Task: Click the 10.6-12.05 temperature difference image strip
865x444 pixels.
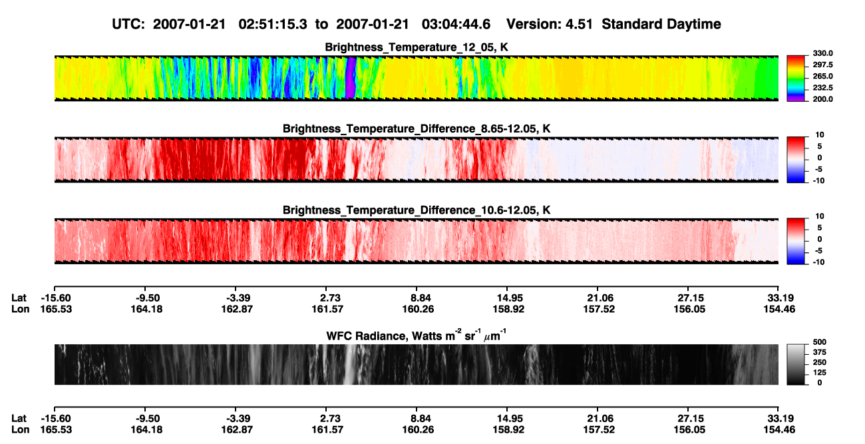Action: point(417,241)
